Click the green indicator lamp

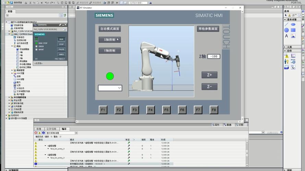click(110, 76)
